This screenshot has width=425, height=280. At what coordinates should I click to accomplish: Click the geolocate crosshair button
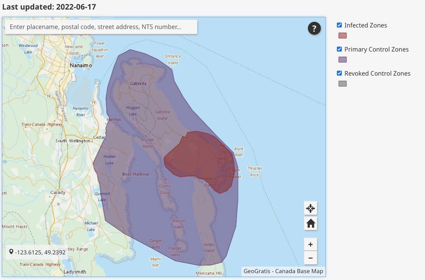click(x=311, y=208)
